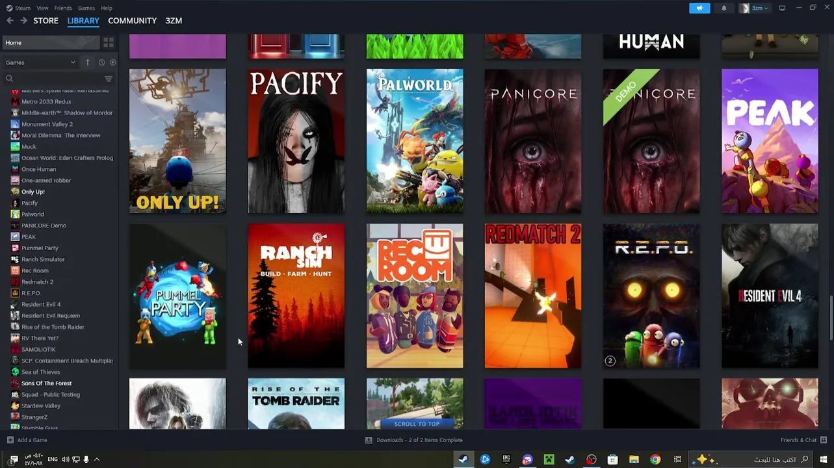Click the library vertical scrollbar thumb

pos(831,317)
